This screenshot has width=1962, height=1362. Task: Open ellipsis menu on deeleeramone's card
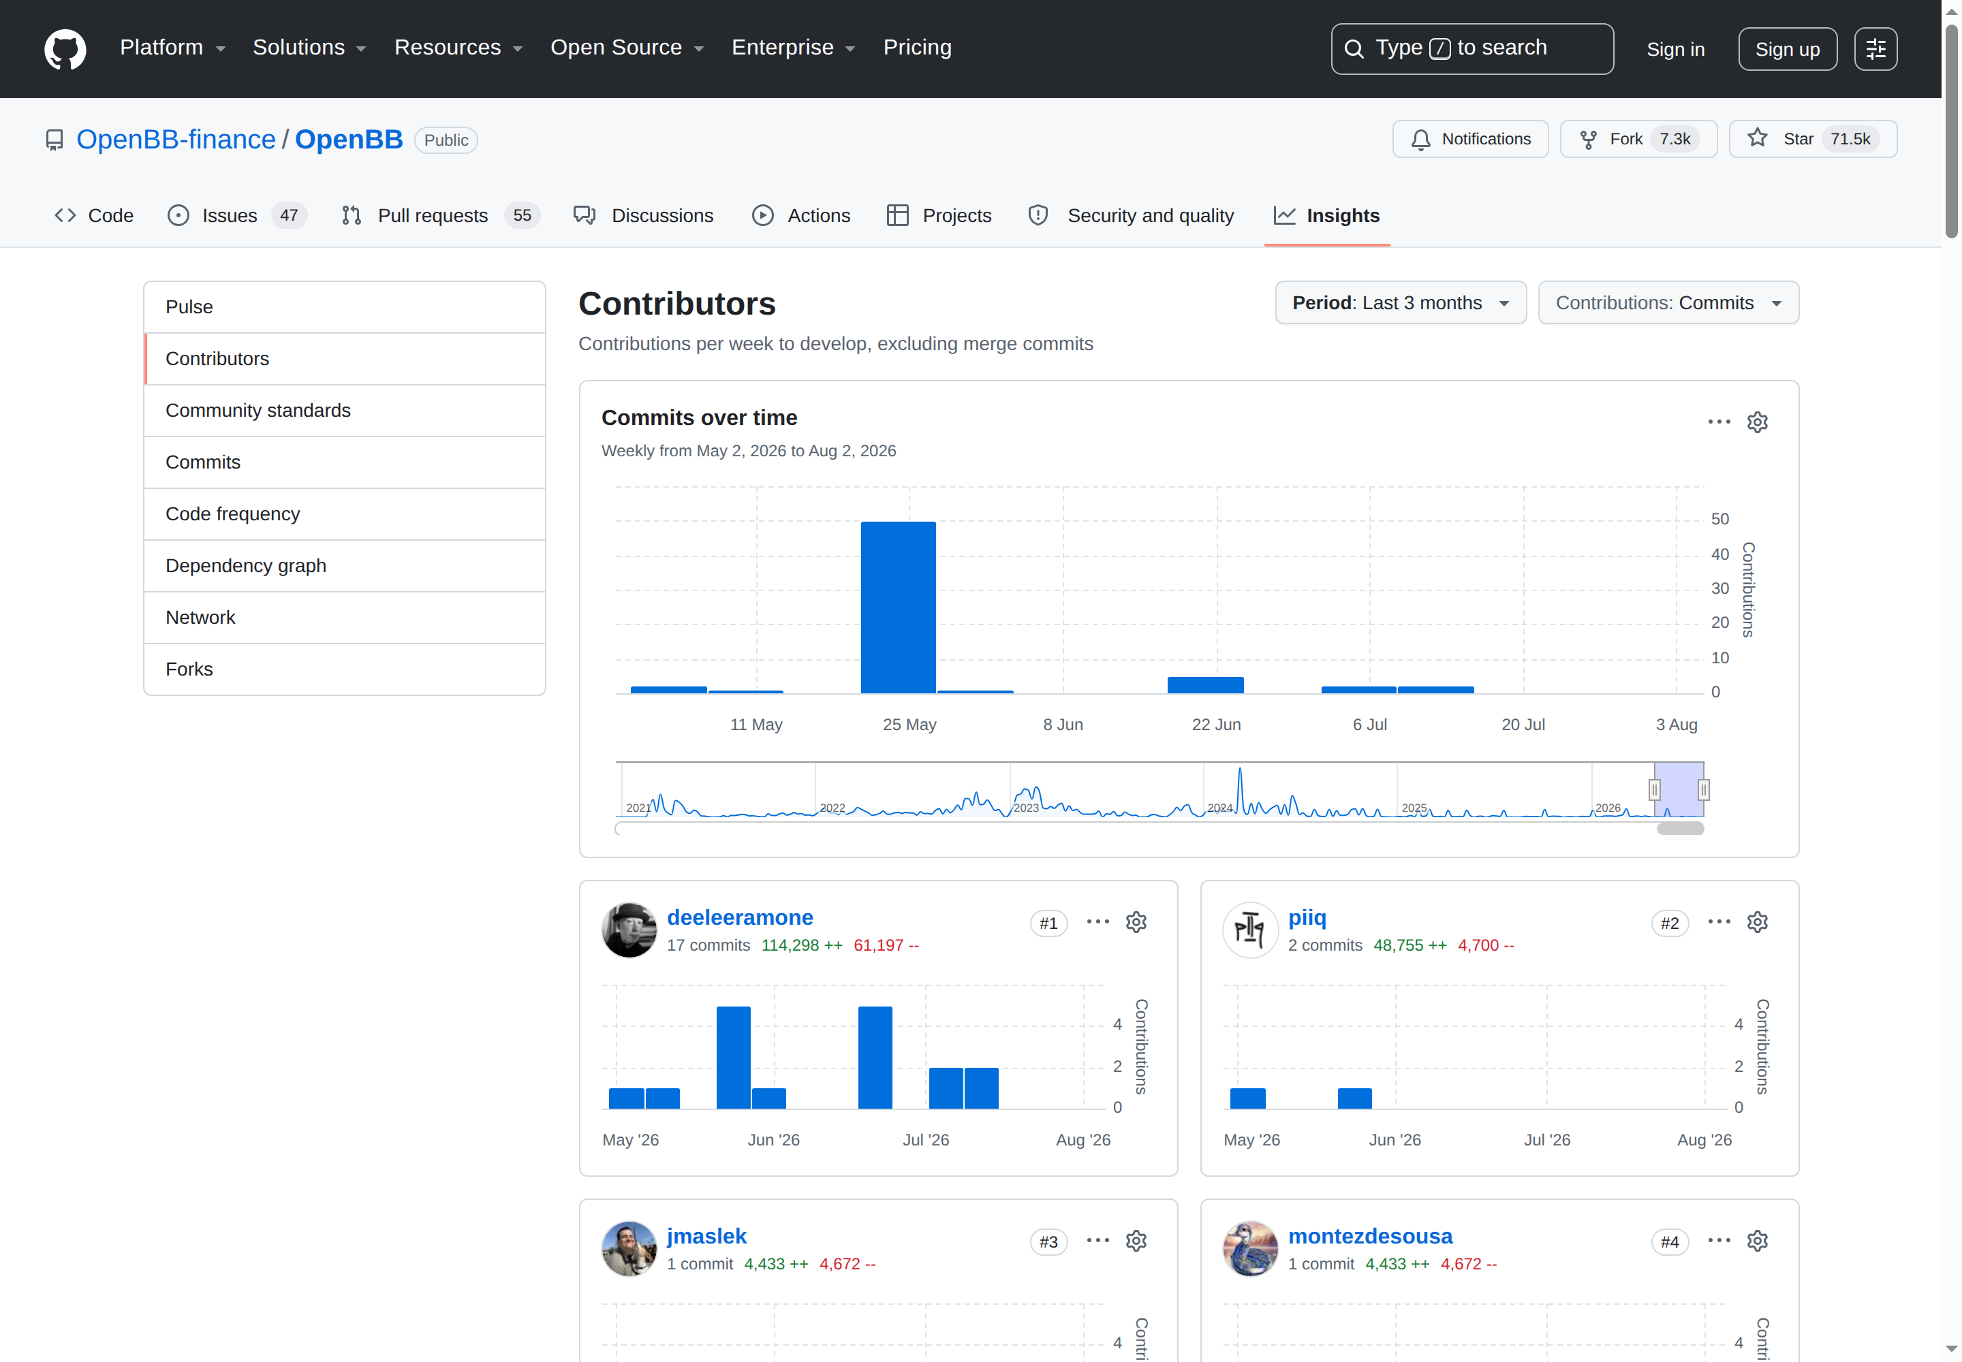click(1098, 921)
